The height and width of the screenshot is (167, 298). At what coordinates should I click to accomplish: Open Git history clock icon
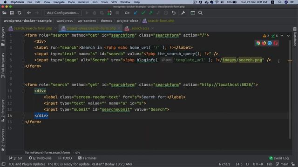click(166, 13)
